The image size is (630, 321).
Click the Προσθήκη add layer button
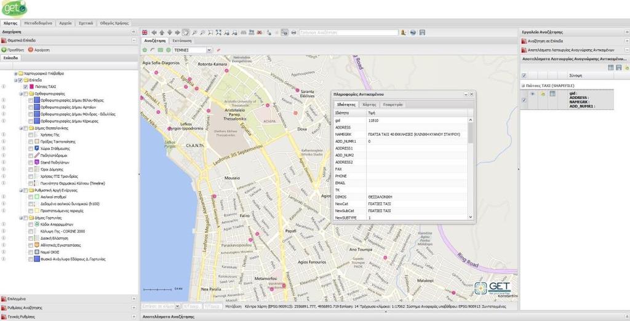13,50
